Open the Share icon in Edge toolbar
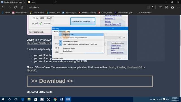 click(x=173, y=7)
